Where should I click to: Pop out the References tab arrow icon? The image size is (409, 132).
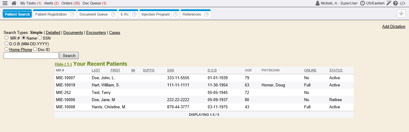(x=206, y=14)
